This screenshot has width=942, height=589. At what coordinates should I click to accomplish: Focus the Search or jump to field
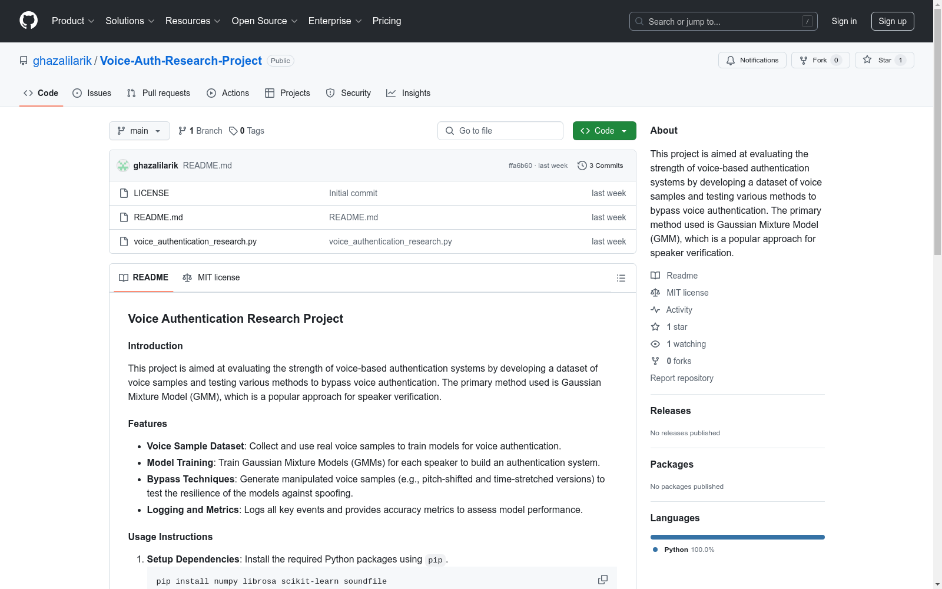(x=723, y=21)
